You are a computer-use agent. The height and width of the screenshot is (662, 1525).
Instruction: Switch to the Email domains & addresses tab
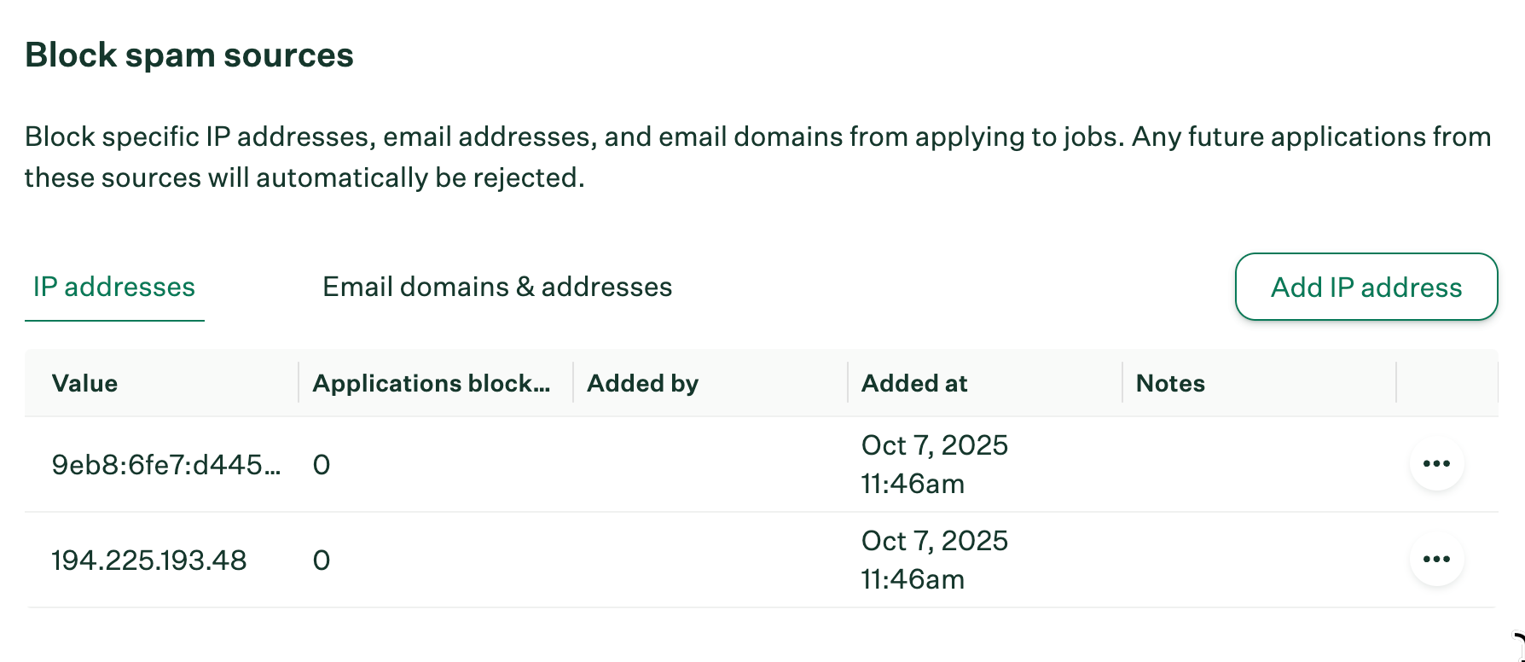tap(496, 287)
